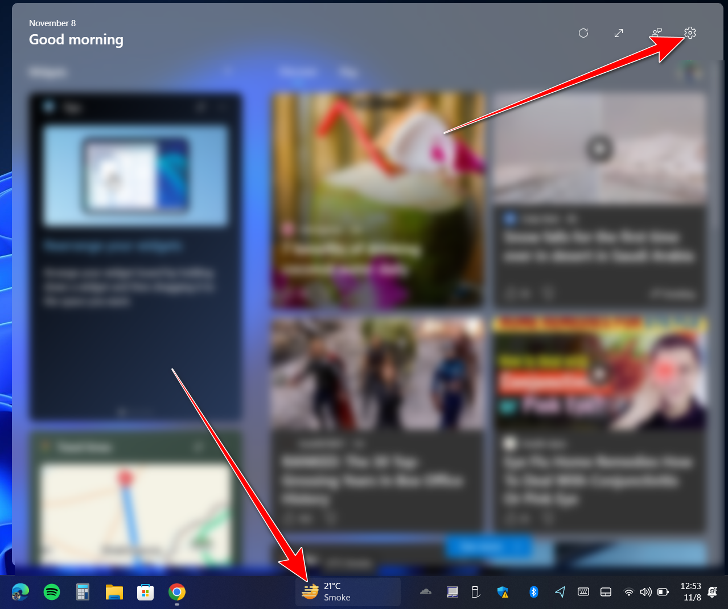Open the touch keyboard icon
This screenshot has width=728, height=609.
[x=583, y=592]
